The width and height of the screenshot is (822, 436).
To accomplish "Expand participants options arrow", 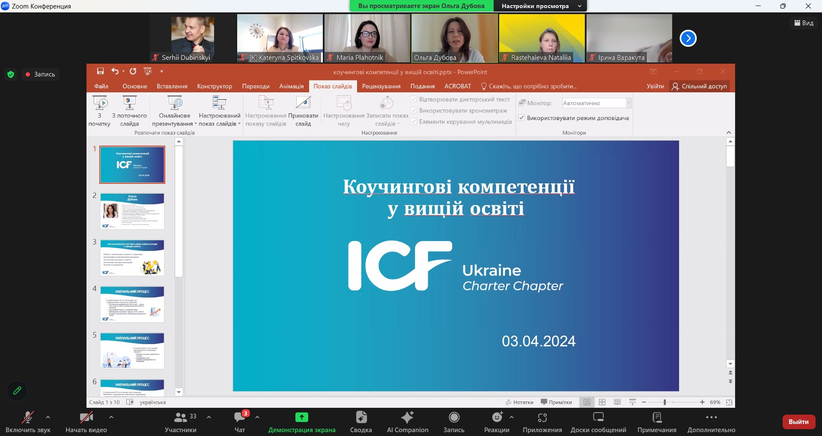I will [209, 417].
